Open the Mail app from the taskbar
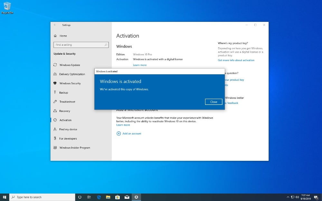The width and height of the screenshot is (322, 201). click(127, 197)
